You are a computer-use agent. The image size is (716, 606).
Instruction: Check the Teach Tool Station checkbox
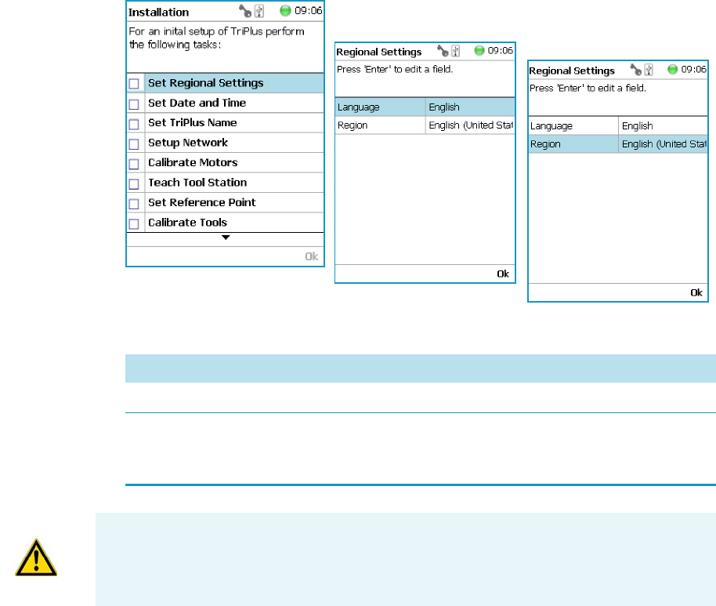click(134, 183)
